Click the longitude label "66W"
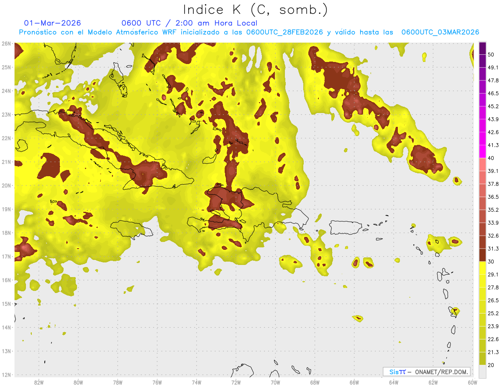The width and height of the screenshot is (502, 388). click(354, 383)
